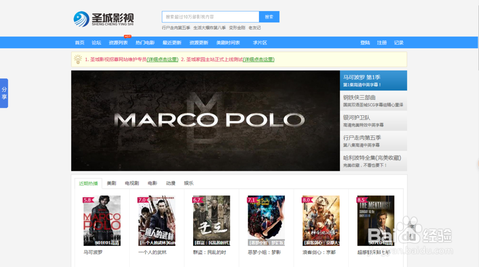Open hot search link 变形金刚
The width and height of the screenshot is (479, 267).
pos(237,28)
